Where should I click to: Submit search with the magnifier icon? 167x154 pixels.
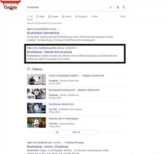click(124, 7)
